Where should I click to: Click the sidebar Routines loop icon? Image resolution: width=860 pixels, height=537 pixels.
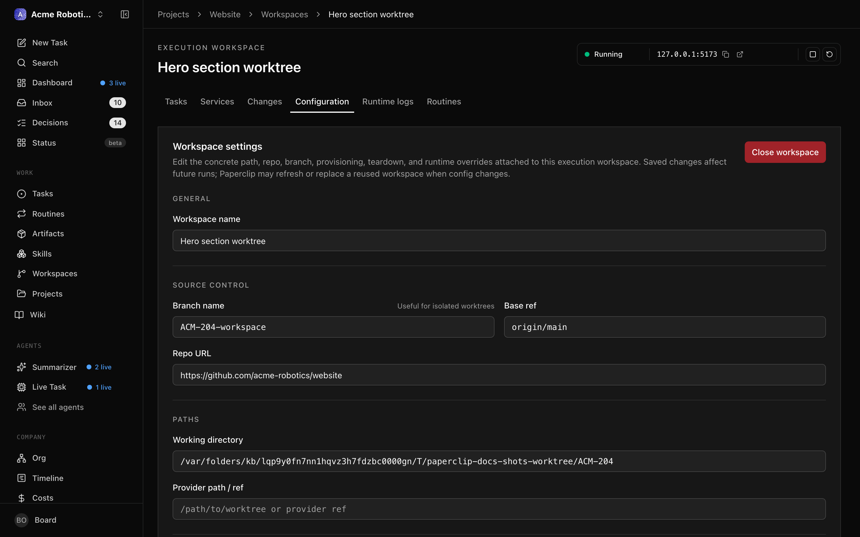21,213
